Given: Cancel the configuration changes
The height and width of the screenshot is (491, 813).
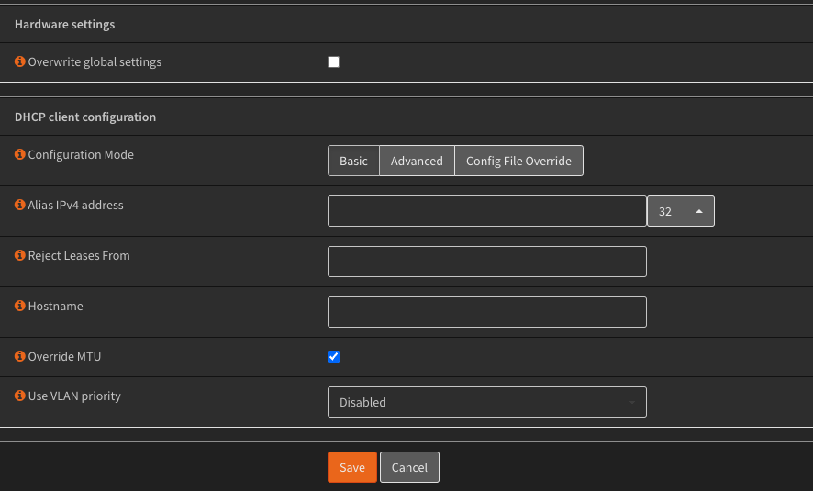Looking at the screenshot, I should [409, 467].
